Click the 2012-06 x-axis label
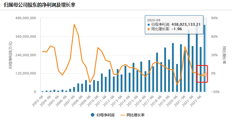The height and width of the screenshot is (122, 232). tap(109, 101)
